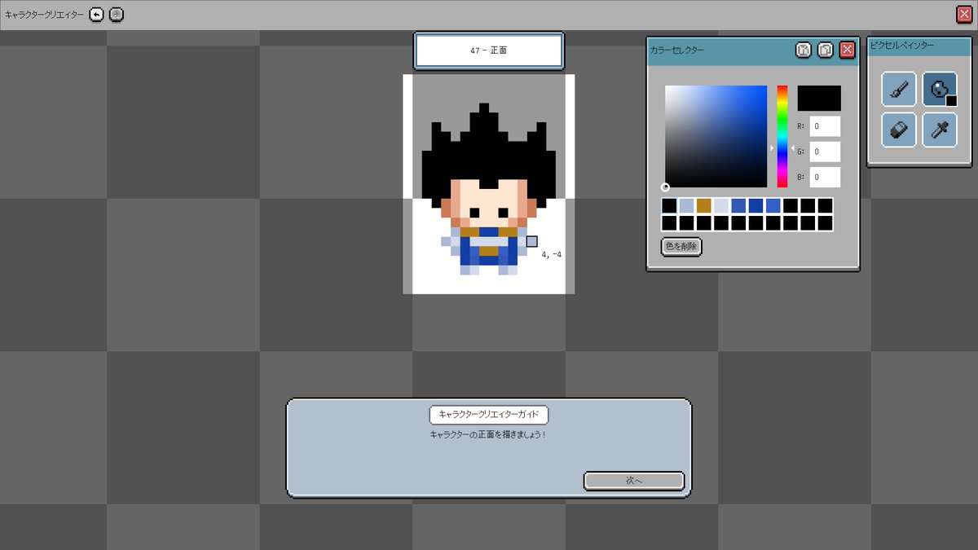The width and height of the screenshot is (978, 550).
Task: Click the highlighted pixel cursor beside the character
Action: pos(532,241)
